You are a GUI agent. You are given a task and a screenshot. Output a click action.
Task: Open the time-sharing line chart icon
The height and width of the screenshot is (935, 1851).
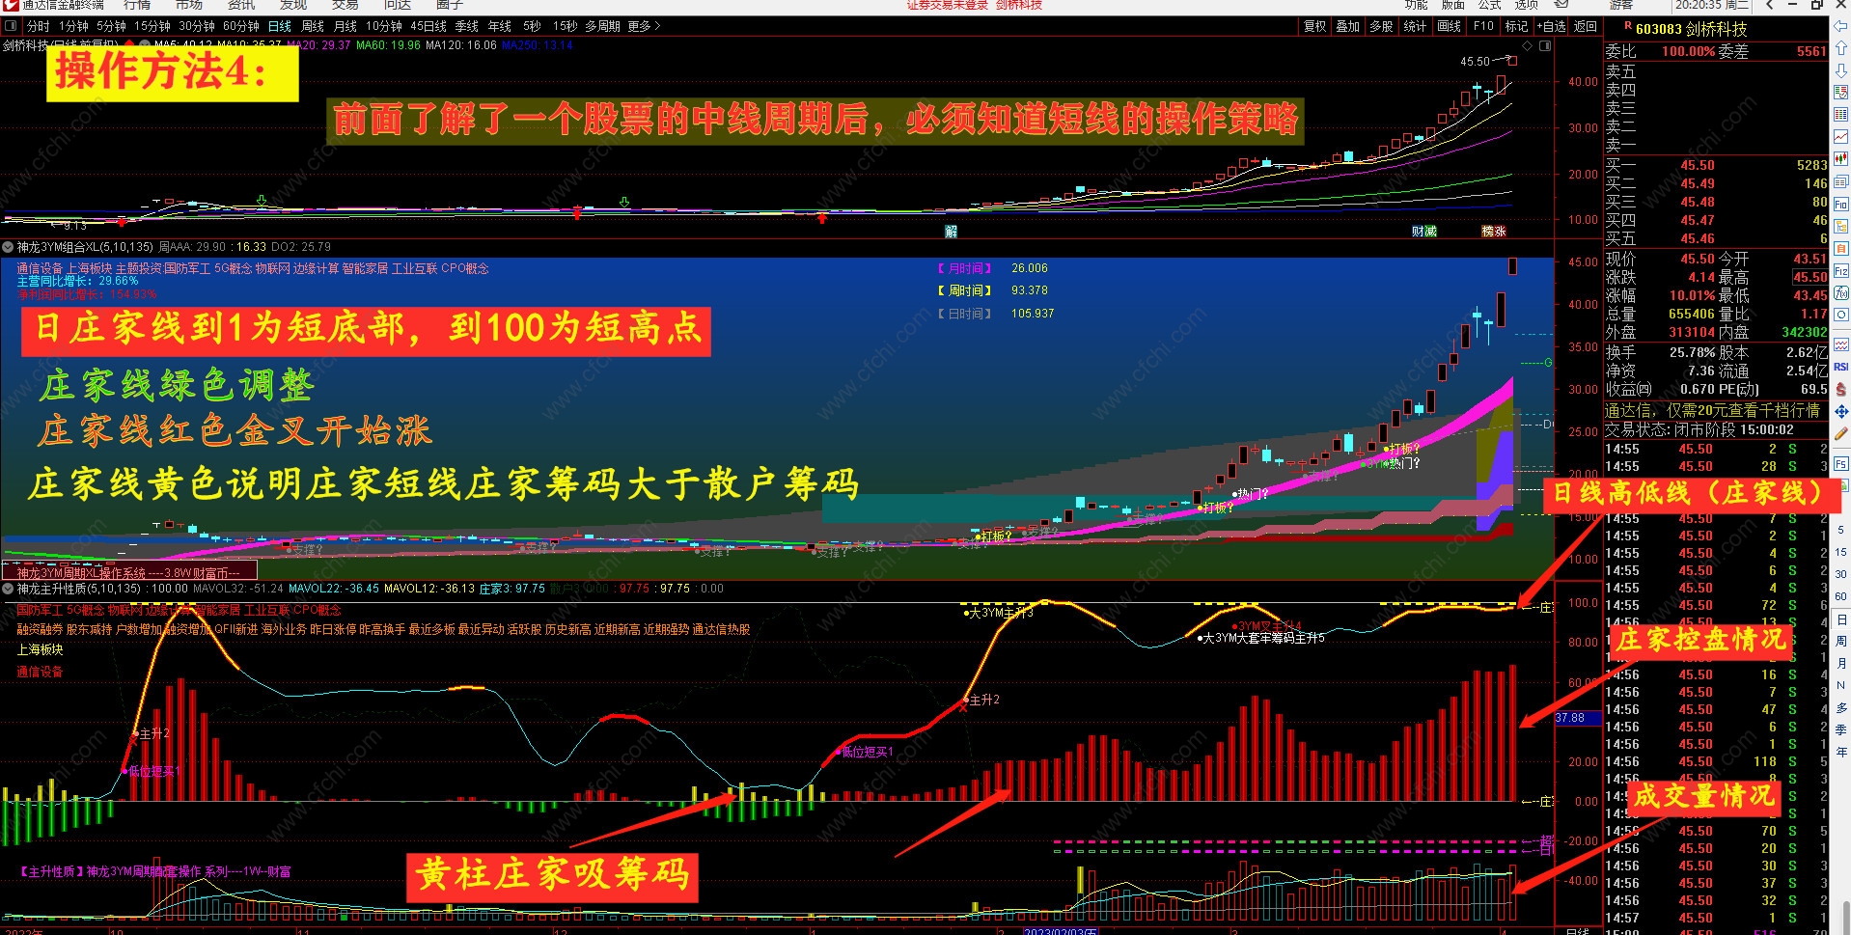[x=1841, y=137]
